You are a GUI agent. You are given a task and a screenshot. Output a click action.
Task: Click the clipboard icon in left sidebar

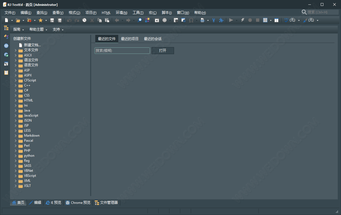(6, 73)
